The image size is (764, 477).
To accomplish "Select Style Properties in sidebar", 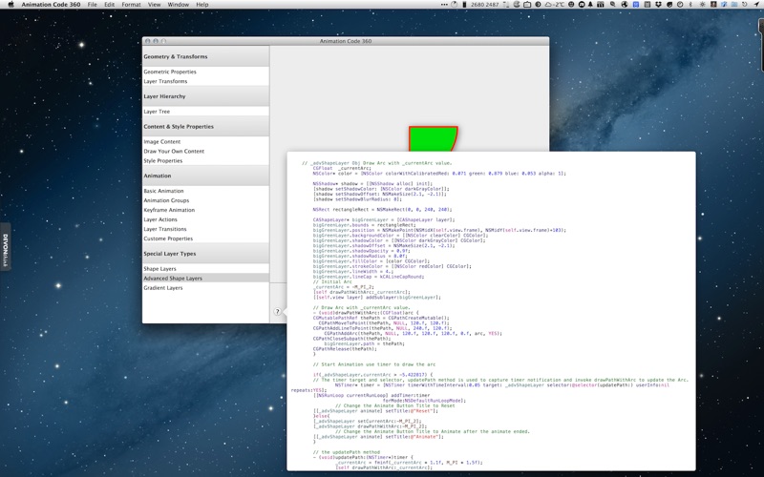I will pos(205,160).
